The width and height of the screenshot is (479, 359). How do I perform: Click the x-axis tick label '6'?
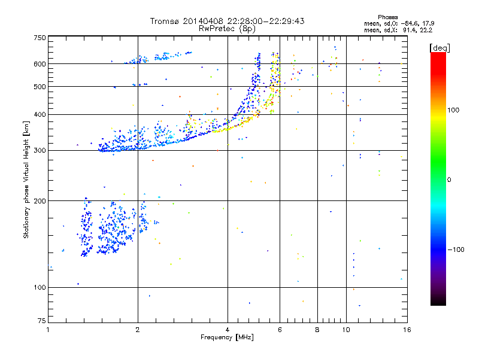tap(280, 330)
